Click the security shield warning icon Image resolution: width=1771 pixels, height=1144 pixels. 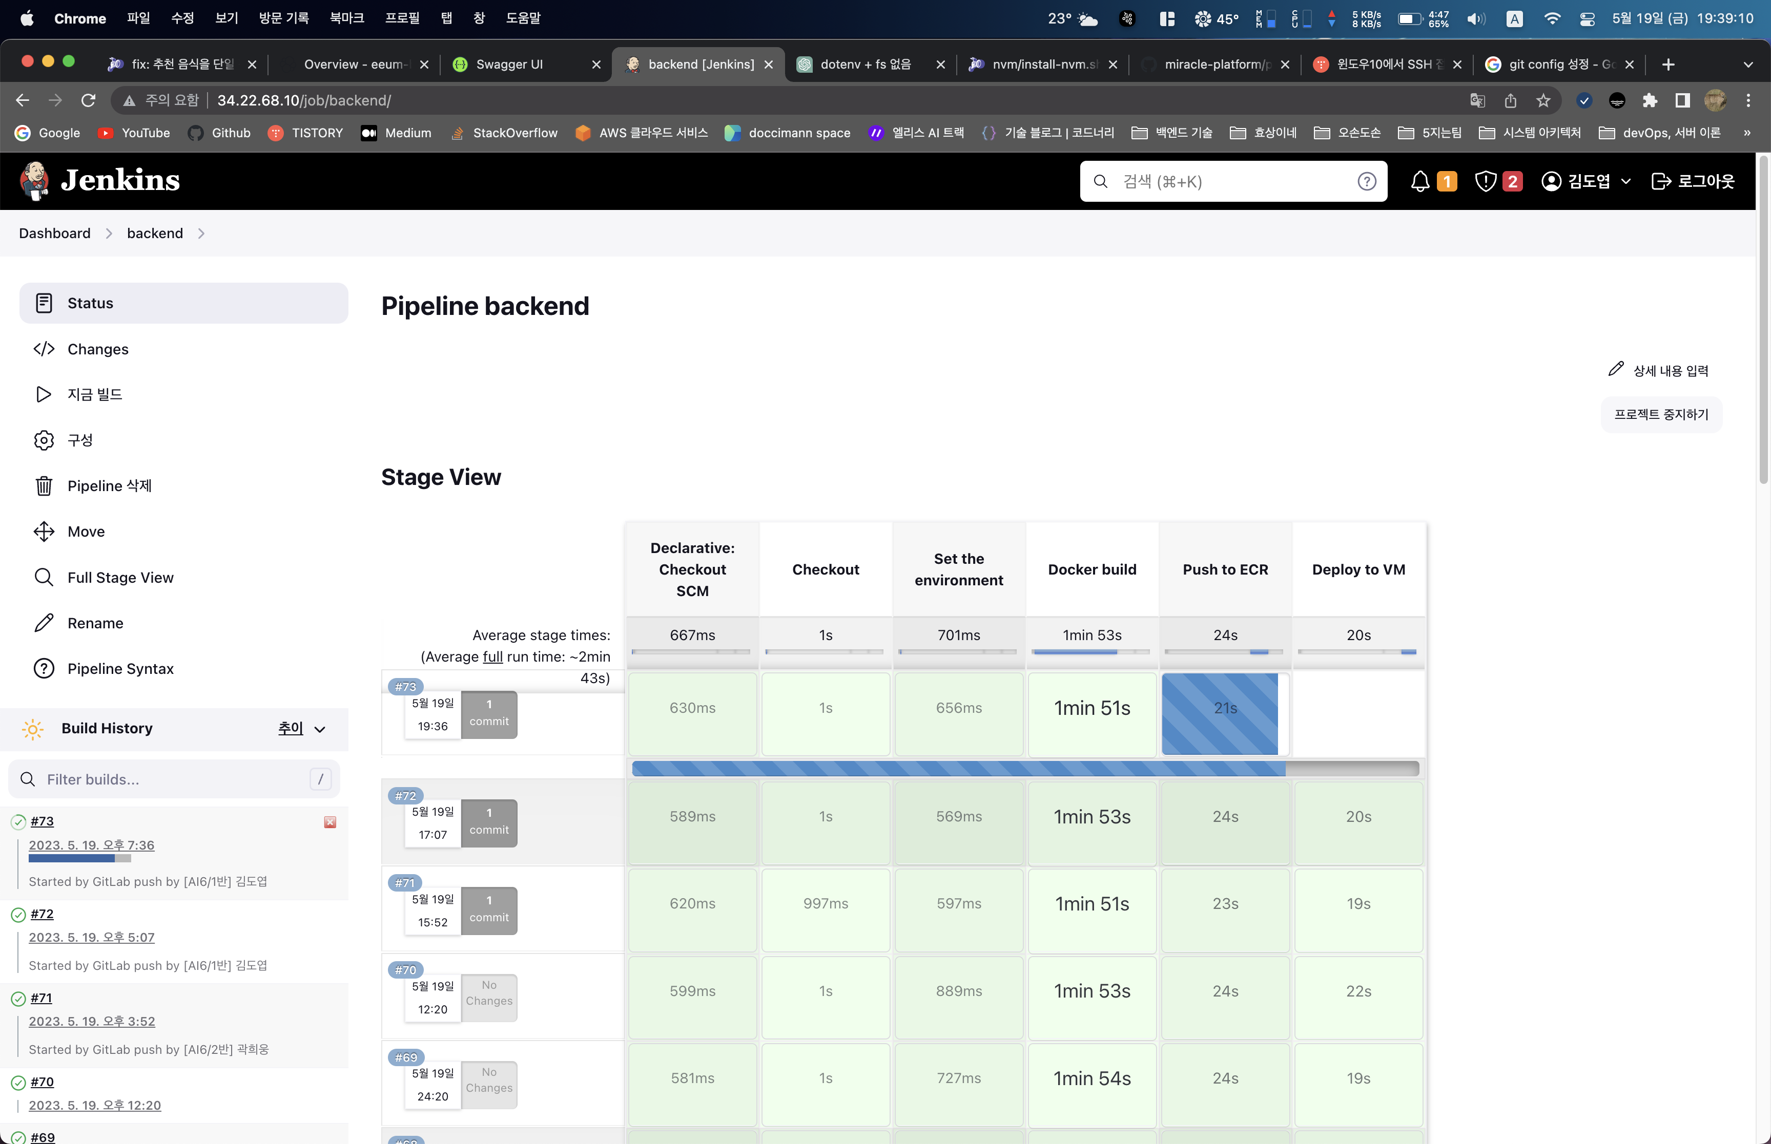[1485, 181]
